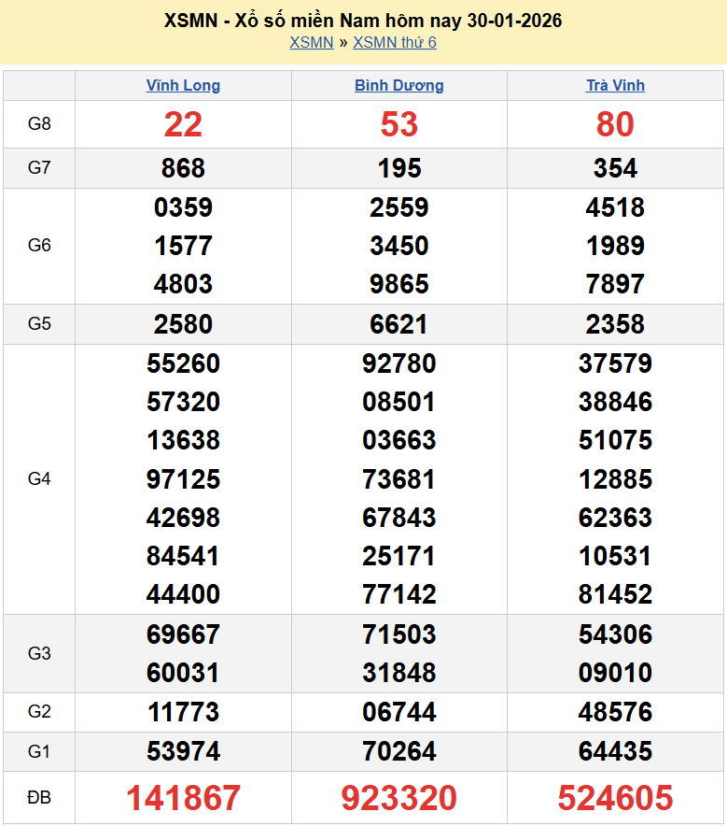
Task: Select the G3 result 69667
Action: click(183, 634)
